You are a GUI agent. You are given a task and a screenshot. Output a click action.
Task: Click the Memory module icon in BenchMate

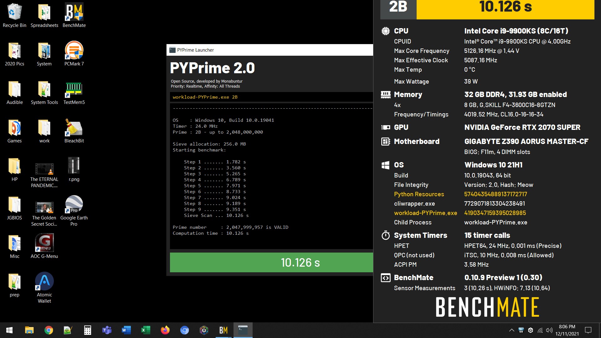(x=386, y=95)
